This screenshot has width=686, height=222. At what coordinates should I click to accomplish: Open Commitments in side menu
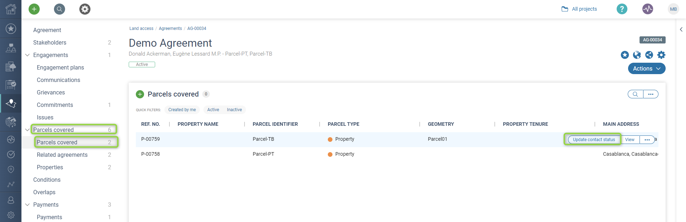pyautogui.click(x=55, y=105)
